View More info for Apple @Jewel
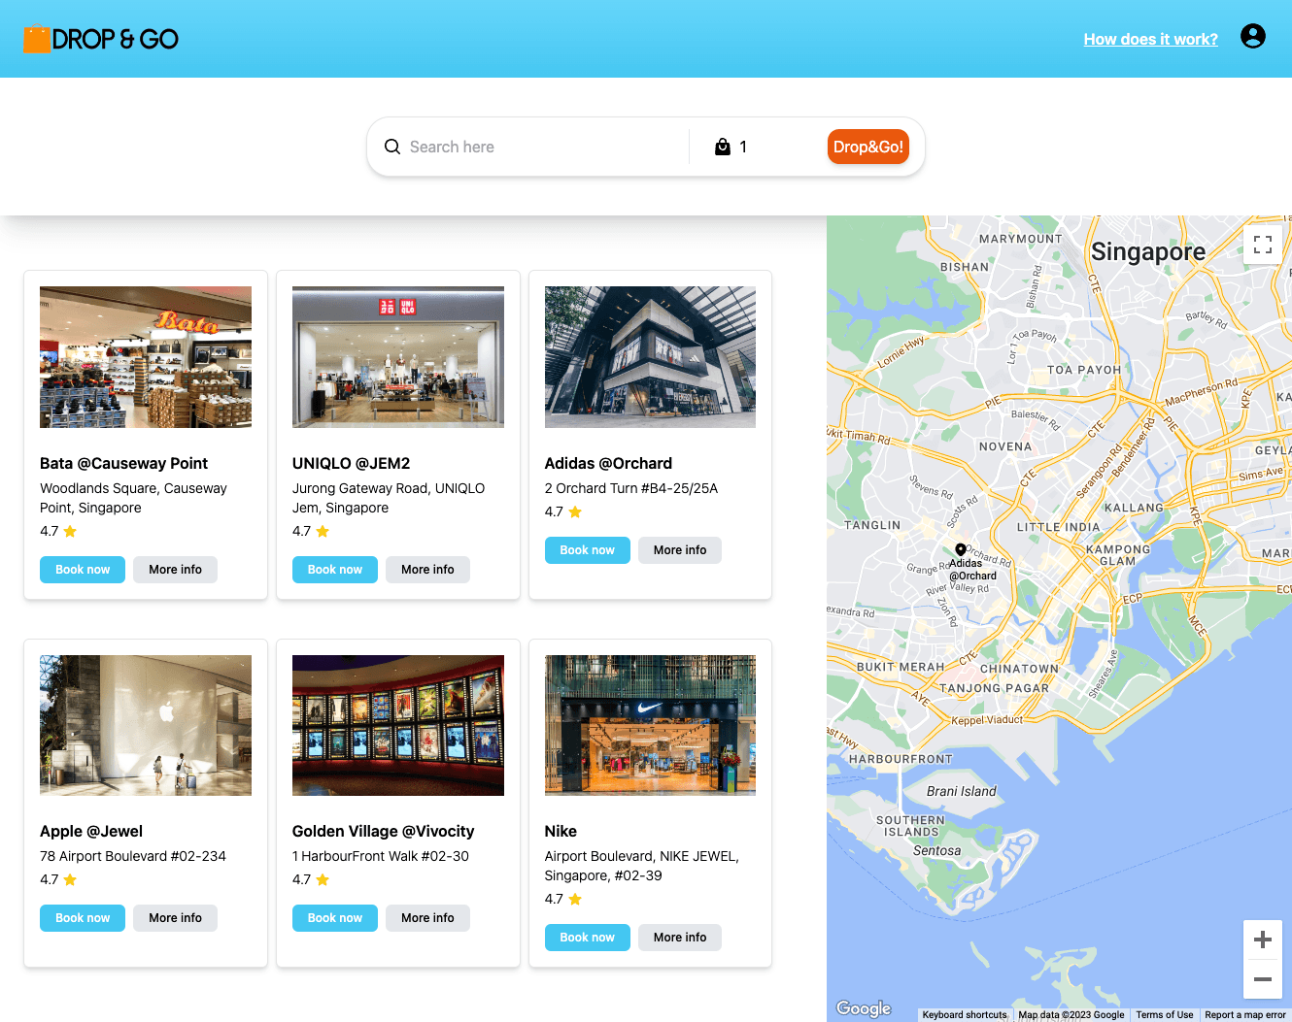The height and width of the screenshot is (1022, 1292). click(x=175, y=918)
